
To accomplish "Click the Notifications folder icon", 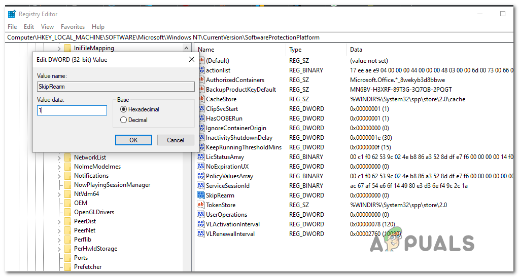I will [68, 176].
